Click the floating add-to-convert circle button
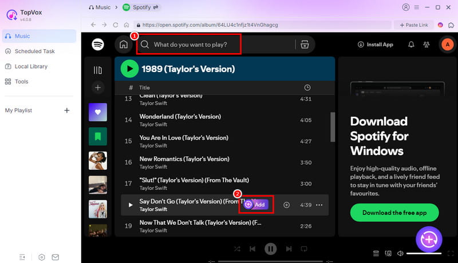The height and width of the screenshot is (263, 458). pyautogui.click(x=429, y=240)
